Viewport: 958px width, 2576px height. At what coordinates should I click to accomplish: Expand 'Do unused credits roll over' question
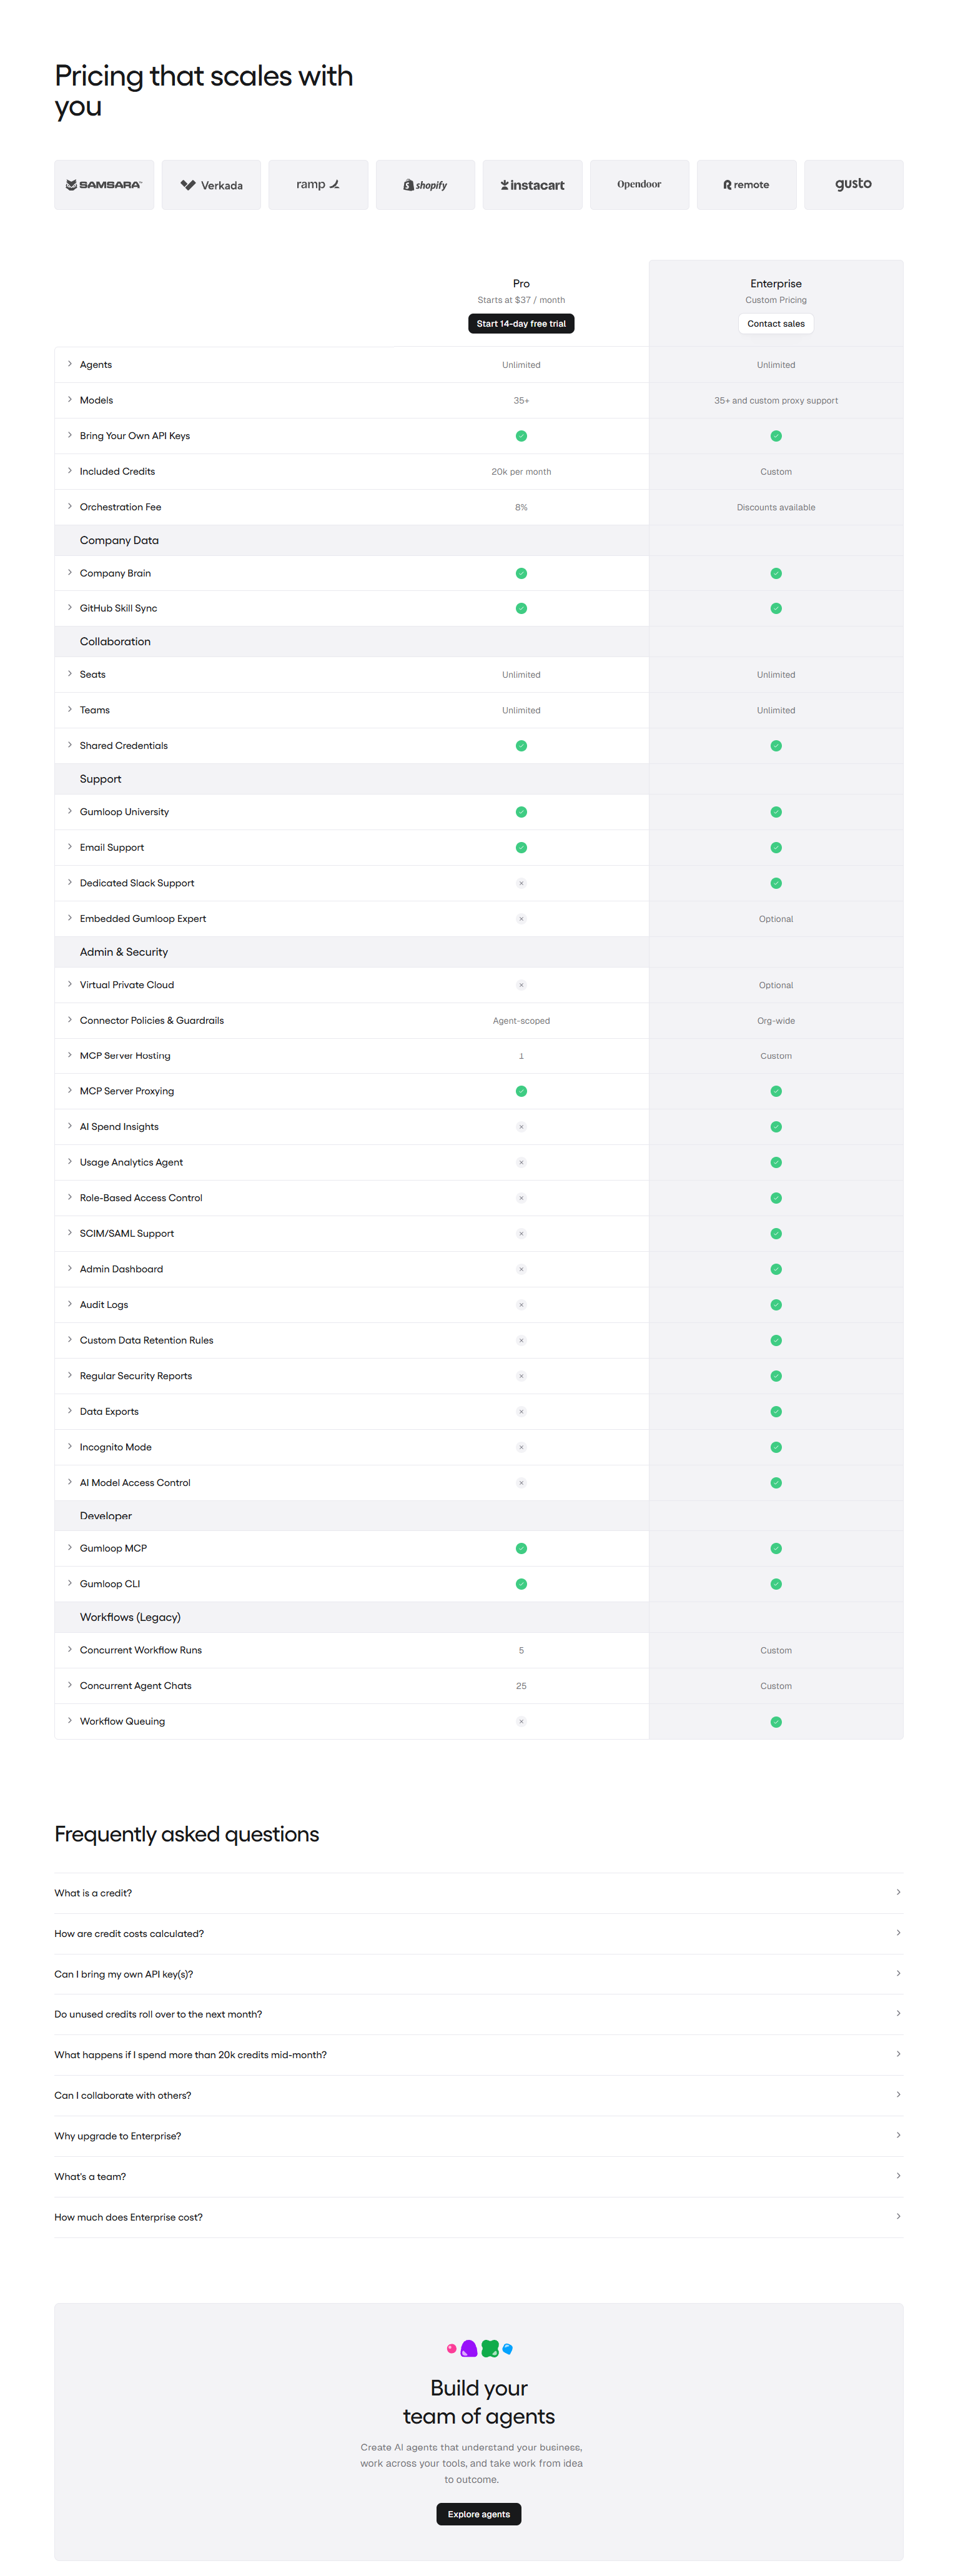(478, 2015)
